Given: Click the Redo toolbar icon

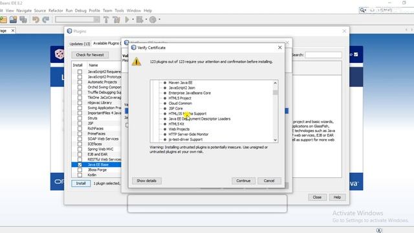Looking at the screenshot, I should [x=46, y=19].
